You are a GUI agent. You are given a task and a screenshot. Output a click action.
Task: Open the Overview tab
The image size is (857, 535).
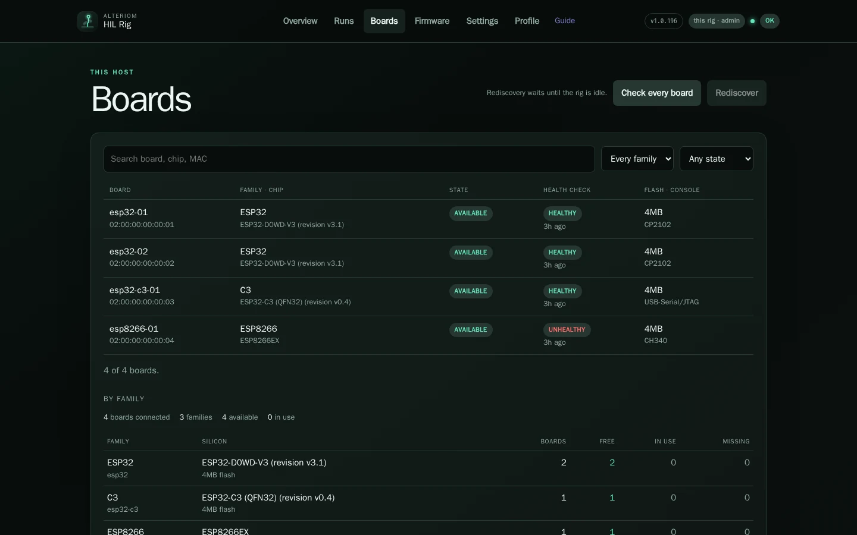(300, 21)
